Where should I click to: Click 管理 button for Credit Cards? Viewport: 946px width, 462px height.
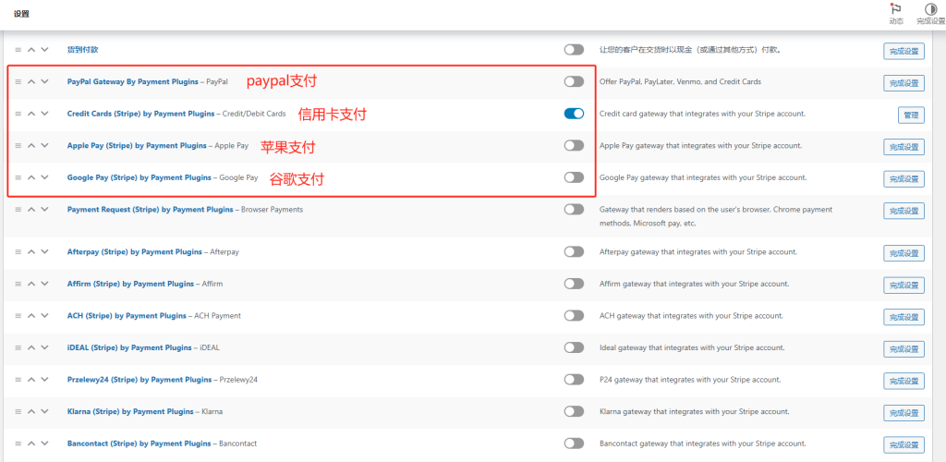[x=910, y=115]
